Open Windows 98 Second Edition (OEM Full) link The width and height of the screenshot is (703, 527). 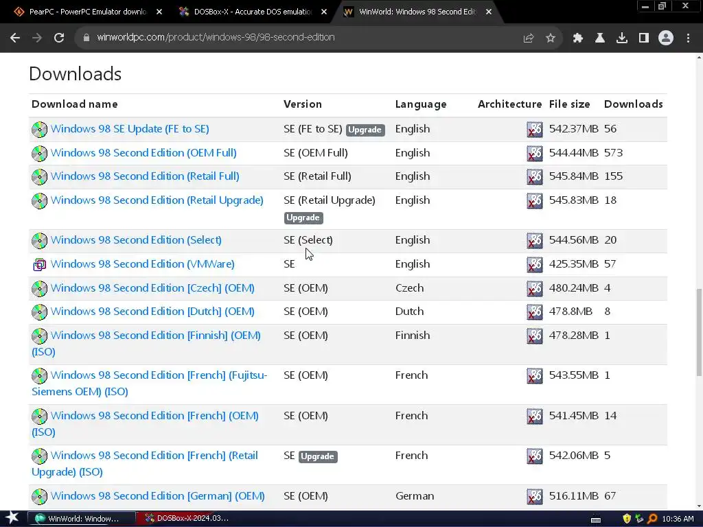(143, 153)
